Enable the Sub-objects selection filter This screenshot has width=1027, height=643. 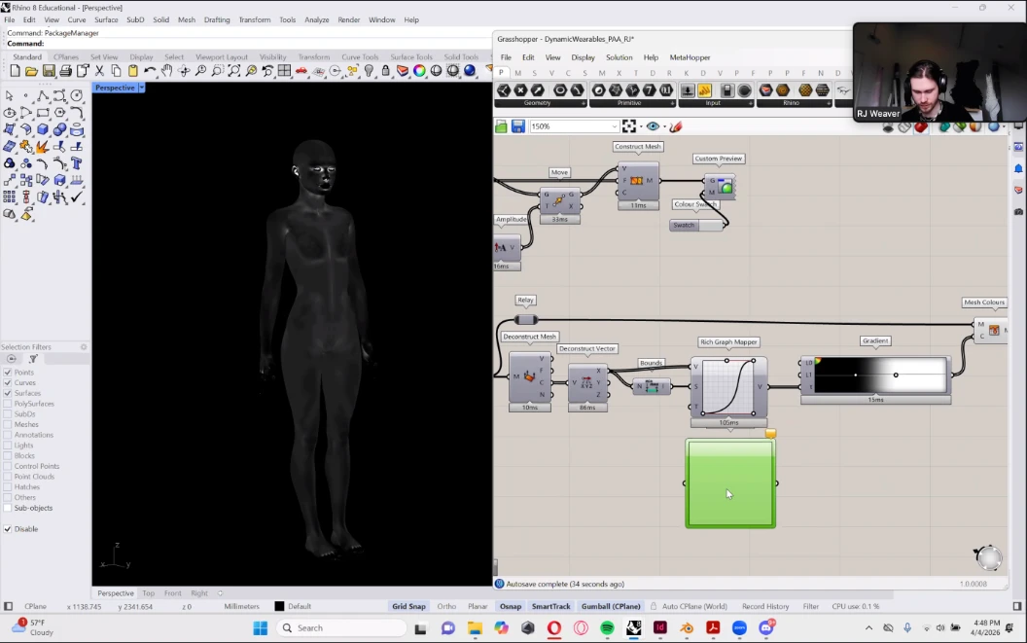coord(8,508)
